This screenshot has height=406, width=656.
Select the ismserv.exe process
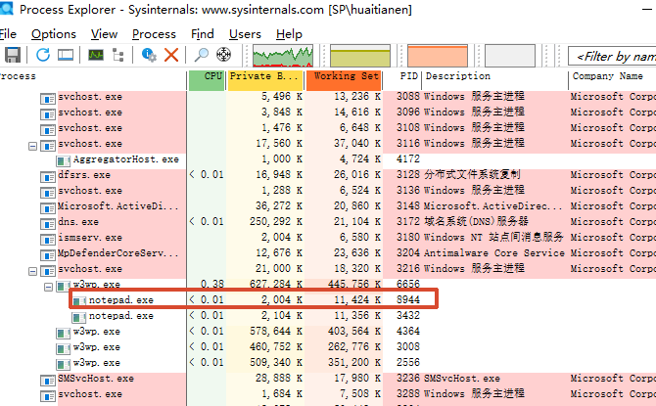point(90,238)
